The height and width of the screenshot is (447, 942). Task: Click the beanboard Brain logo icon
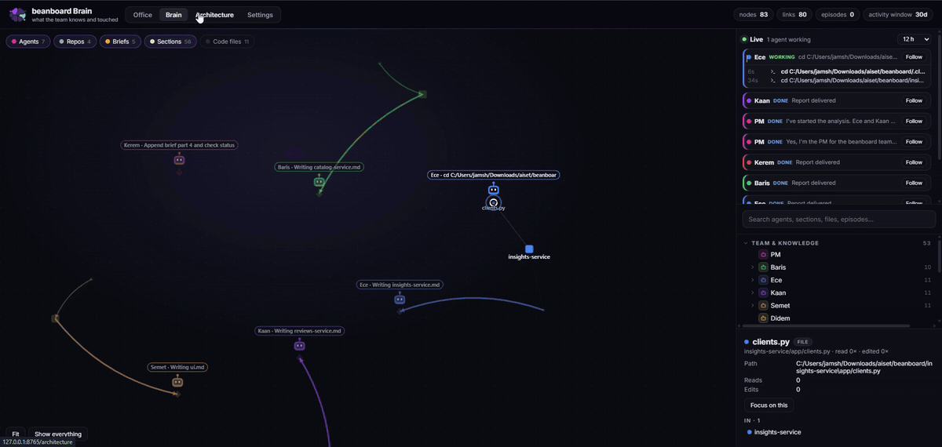18,14
